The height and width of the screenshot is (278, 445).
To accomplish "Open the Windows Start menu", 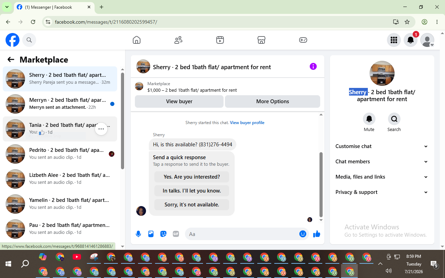I will click(x=8, y=264).
